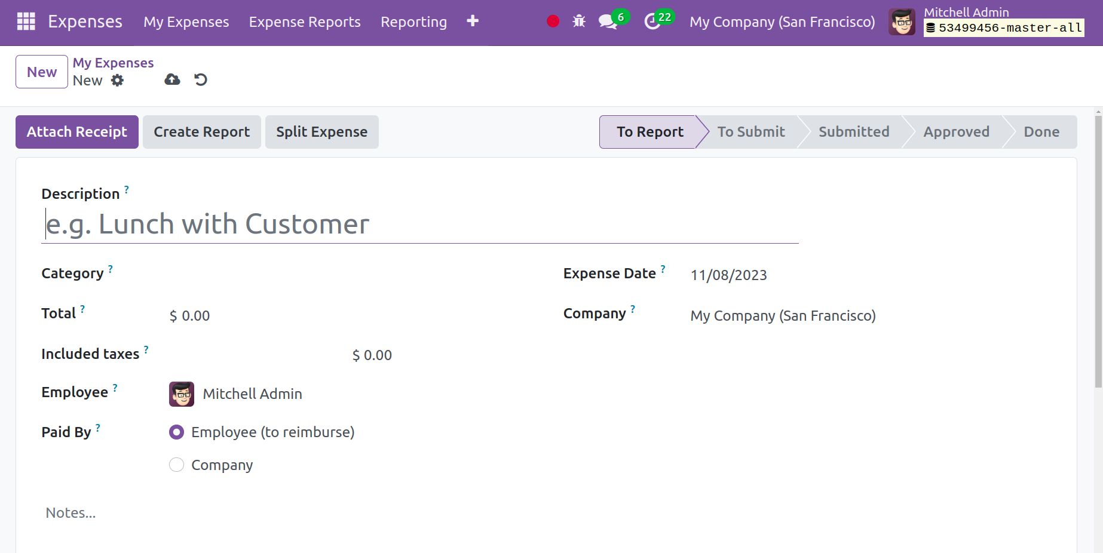Click the Paid By help question mark
Viewport: 1103px width, 553px height.
[x=98, y=428]
